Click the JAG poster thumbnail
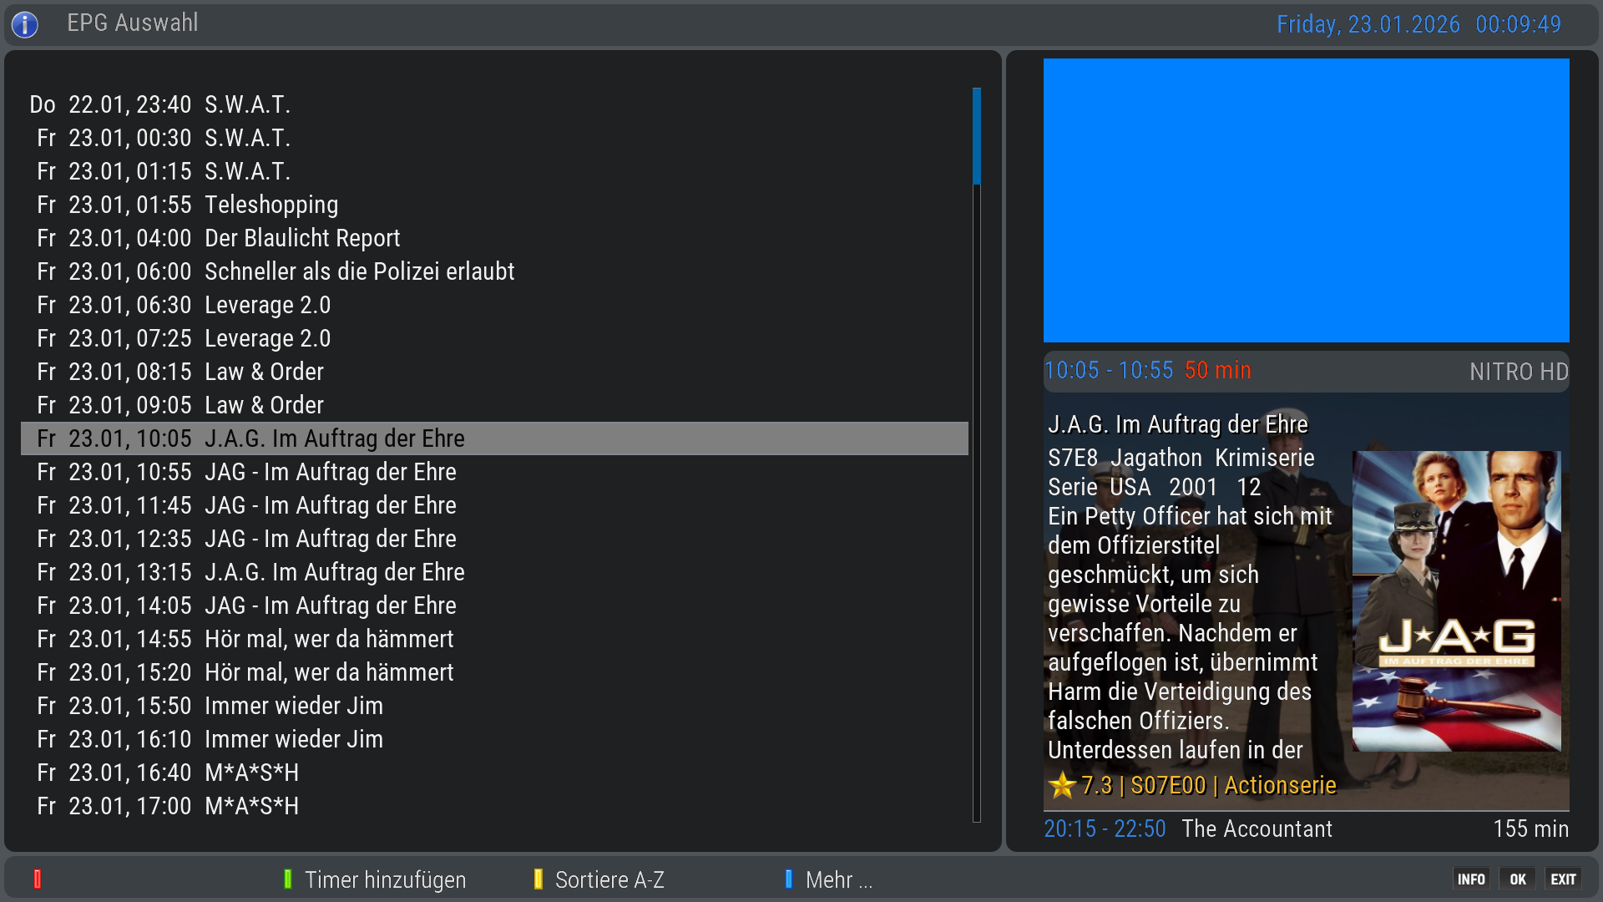 tap(1456, 600)
